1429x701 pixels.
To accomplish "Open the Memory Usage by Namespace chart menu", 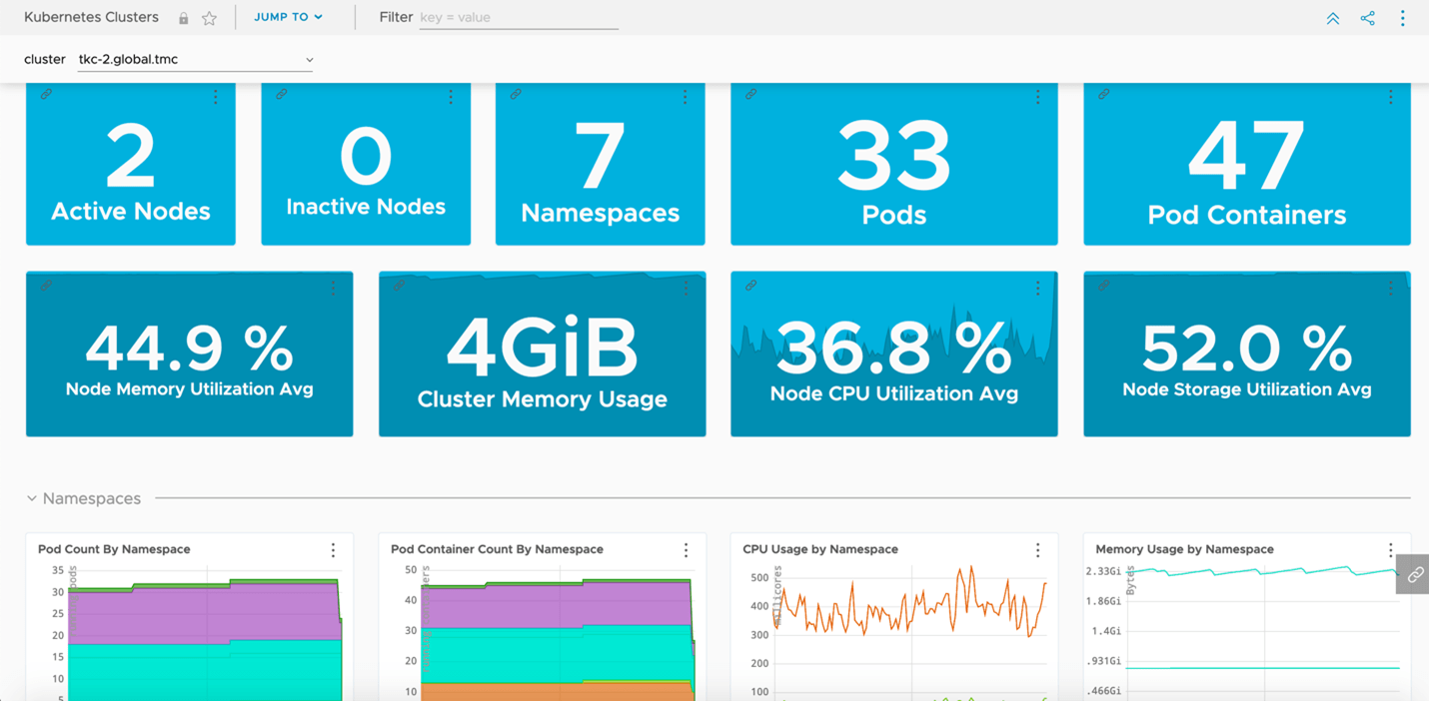I will click(x=1390, y=550).
